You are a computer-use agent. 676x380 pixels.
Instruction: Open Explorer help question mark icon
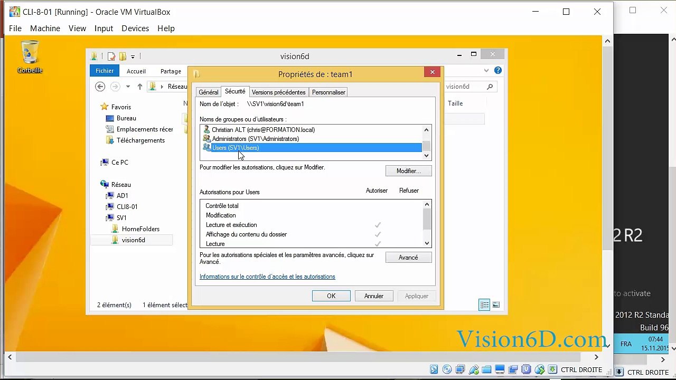tap(497, 70)
